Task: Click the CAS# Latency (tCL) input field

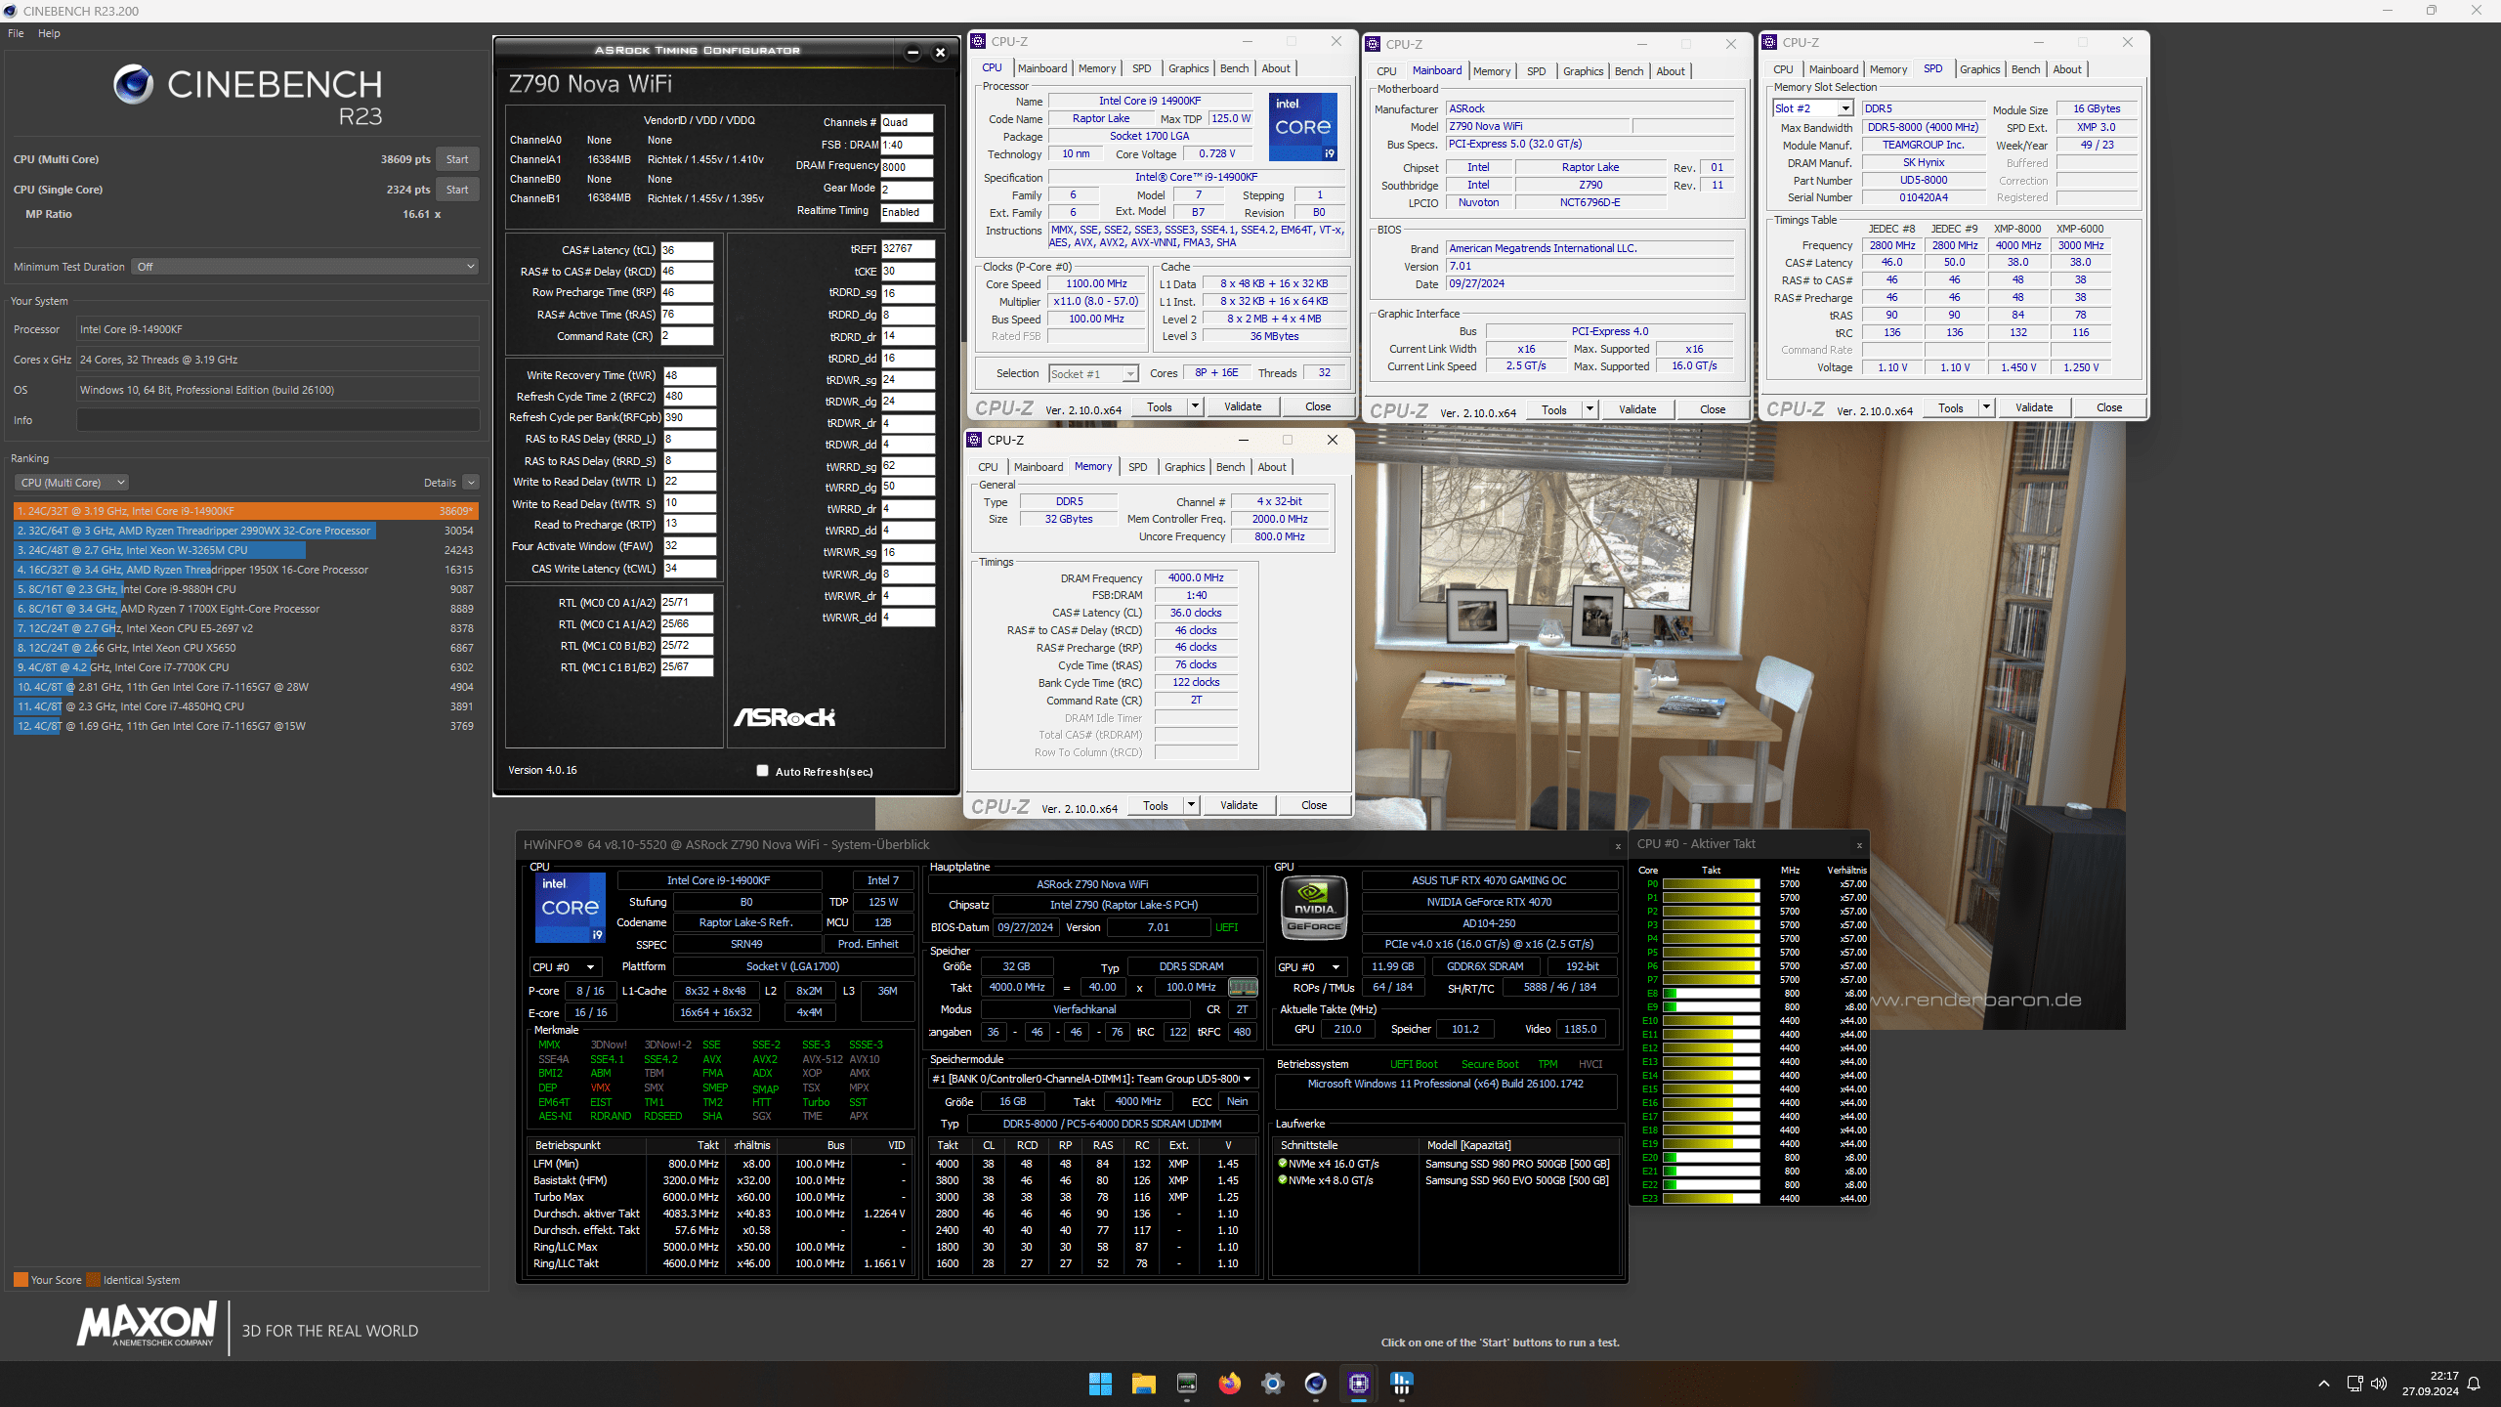Action: (x=687, y=250)
